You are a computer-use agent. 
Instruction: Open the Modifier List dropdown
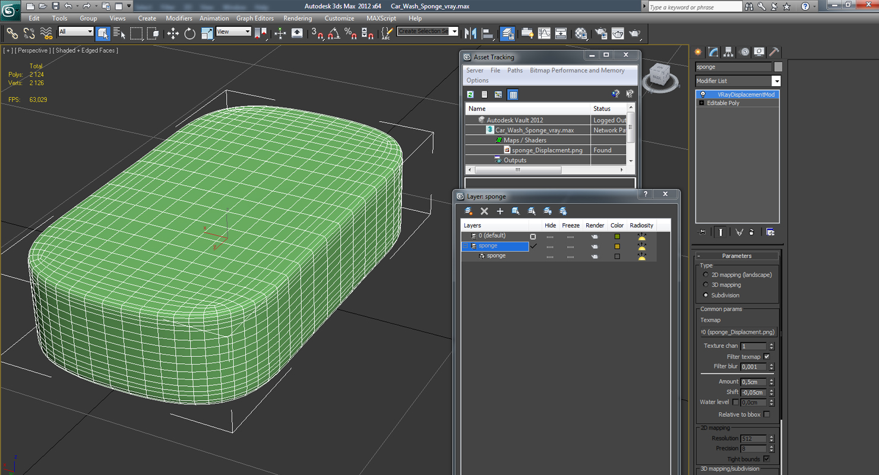point(776,81)
